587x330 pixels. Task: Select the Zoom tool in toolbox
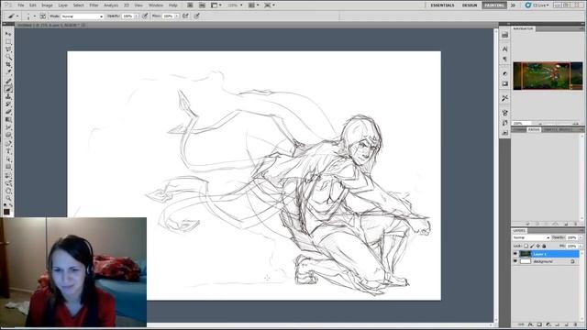8,198
